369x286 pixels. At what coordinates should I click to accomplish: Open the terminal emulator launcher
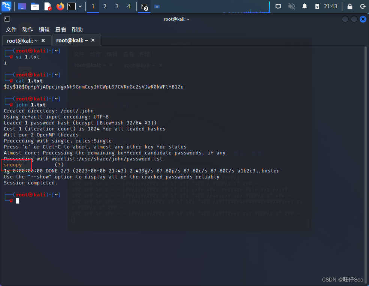(72, 6)
